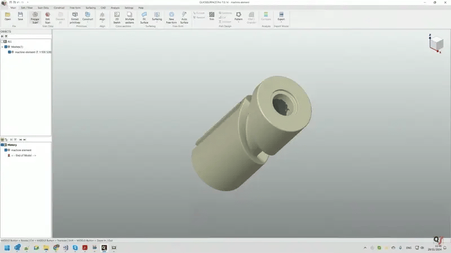Open the Construct dropdown
Viewport: 451px width, 253px height.
[x=87, y=20]
